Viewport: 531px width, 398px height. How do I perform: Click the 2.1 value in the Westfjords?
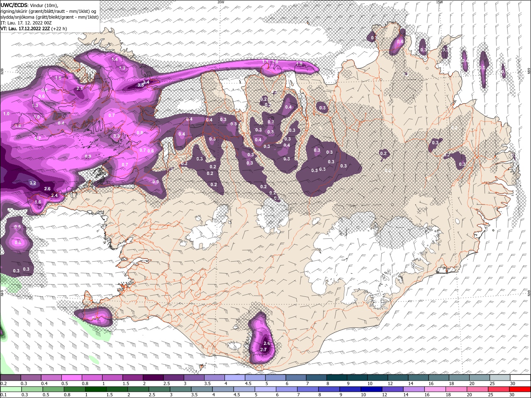click(x=80, y=88)
